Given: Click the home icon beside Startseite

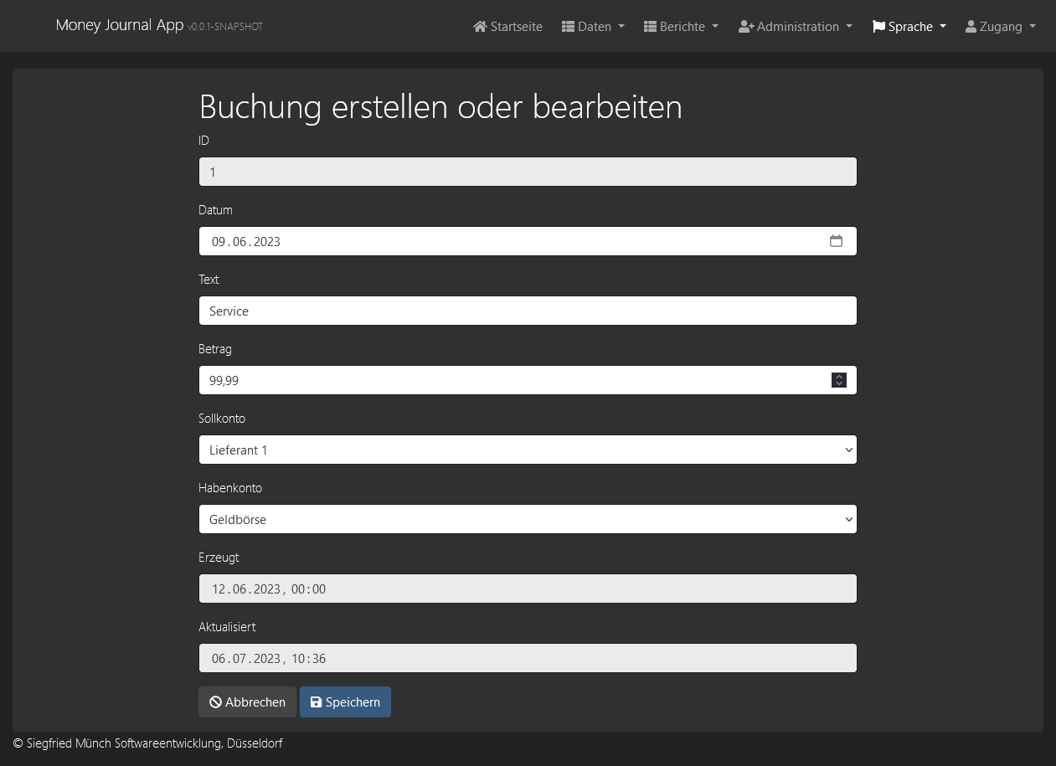Looking at the screenshot, I should (480, 27).
